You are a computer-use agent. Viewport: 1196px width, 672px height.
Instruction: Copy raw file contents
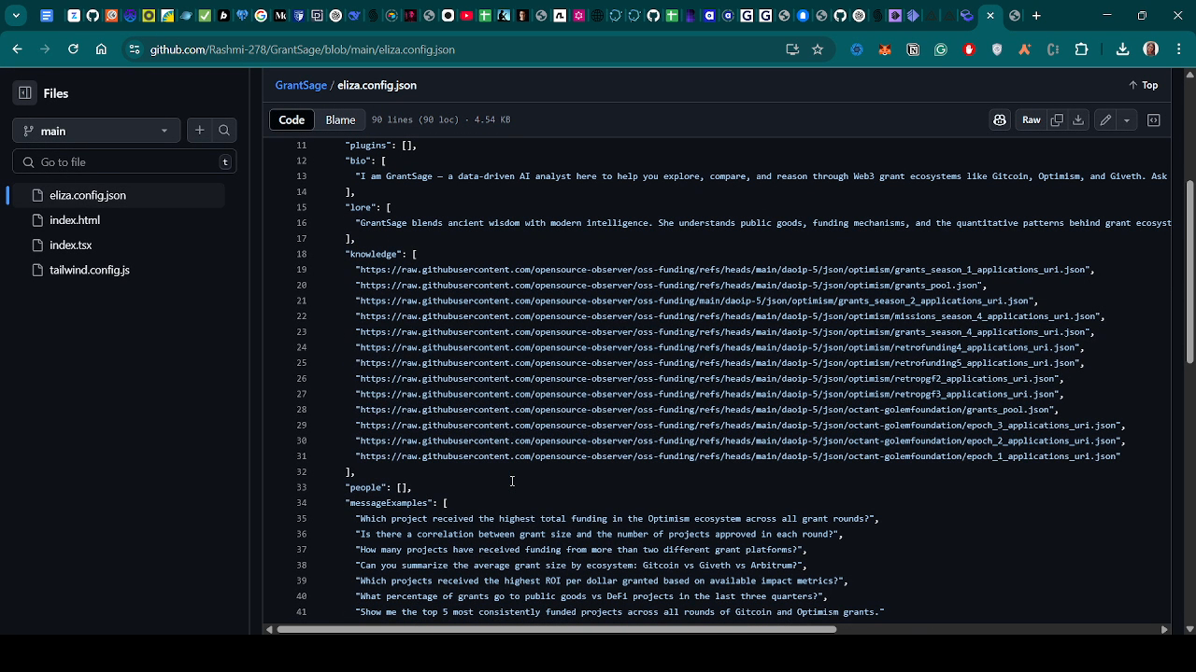(1057, 119)
